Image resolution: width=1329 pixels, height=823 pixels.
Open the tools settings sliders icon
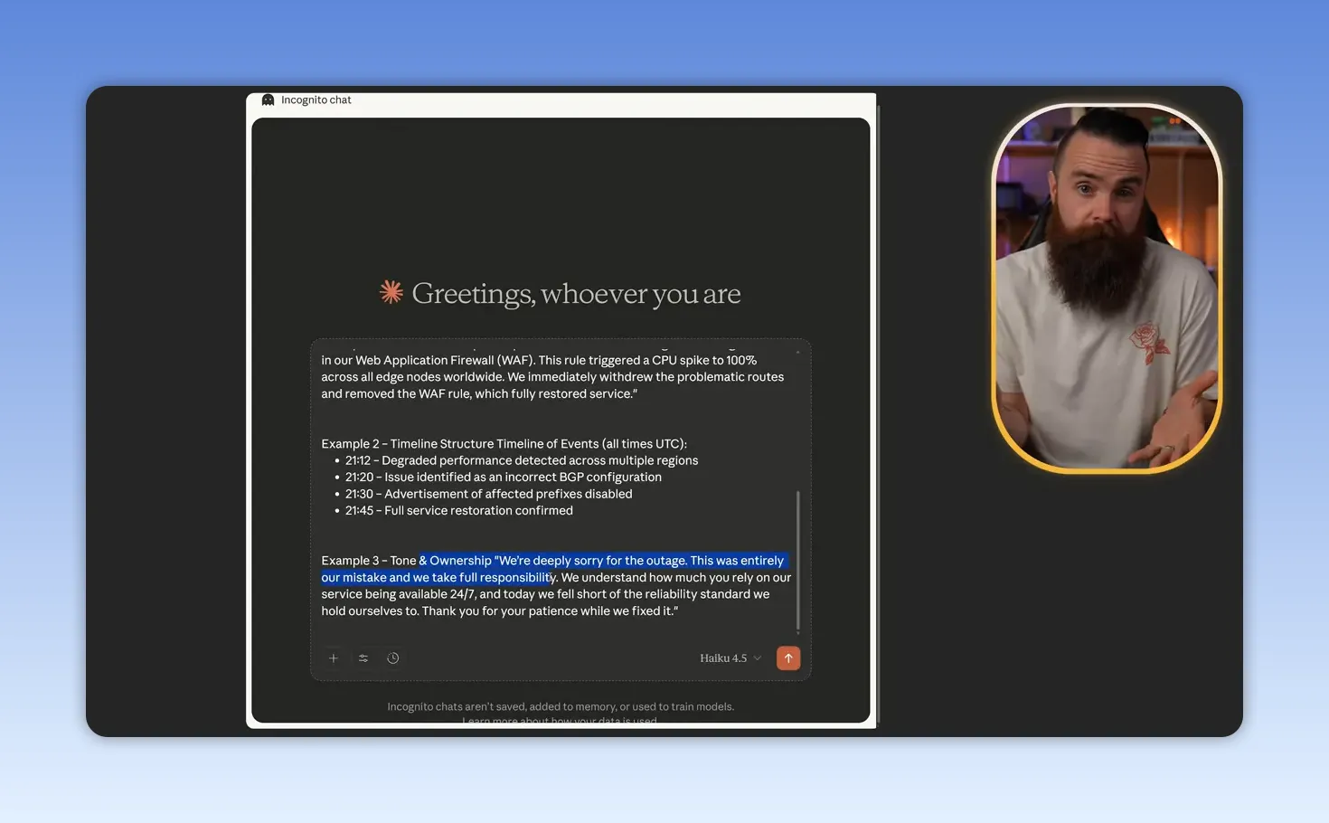point(363,658)
